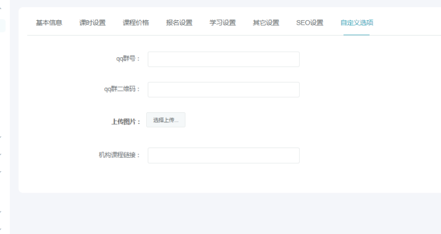
Task: Open the 课时设置 tab
Action: pos(92,23)
